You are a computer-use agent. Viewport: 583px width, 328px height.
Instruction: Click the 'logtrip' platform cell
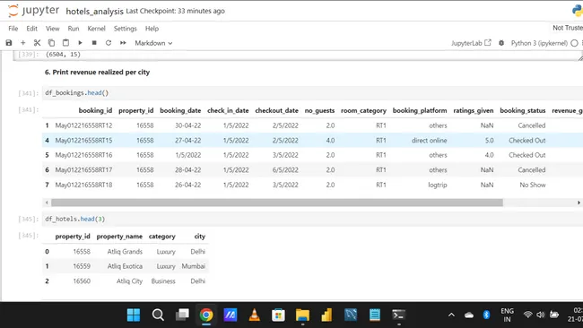tap(438, 185)
